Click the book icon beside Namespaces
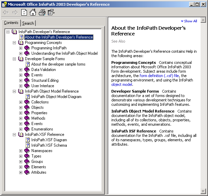 (27, 151)
